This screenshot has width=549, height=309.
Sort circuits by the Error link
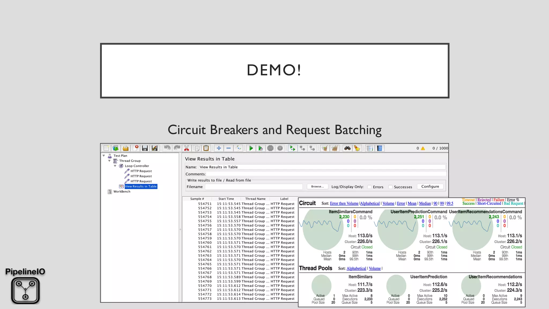point(401,203)
